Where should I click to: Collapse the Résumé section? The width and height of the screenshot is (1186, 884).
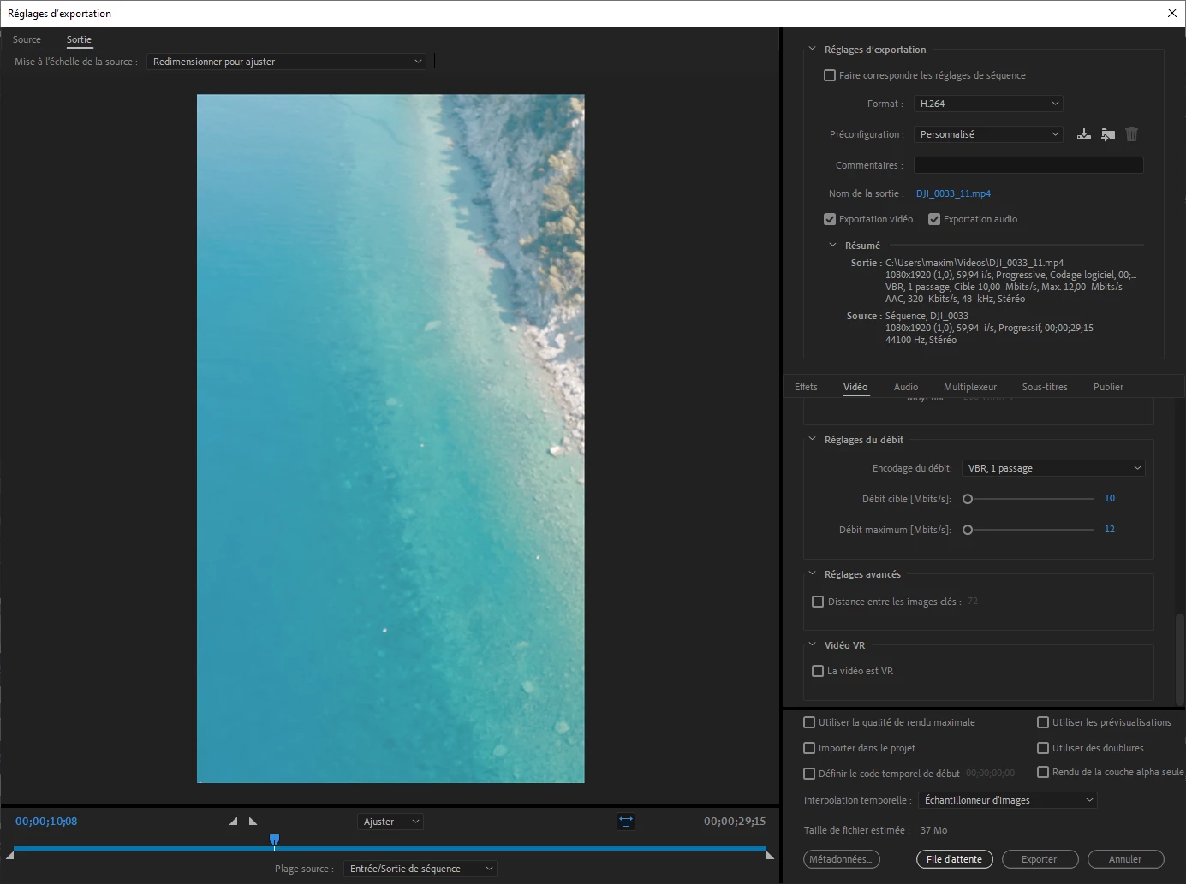832,246
